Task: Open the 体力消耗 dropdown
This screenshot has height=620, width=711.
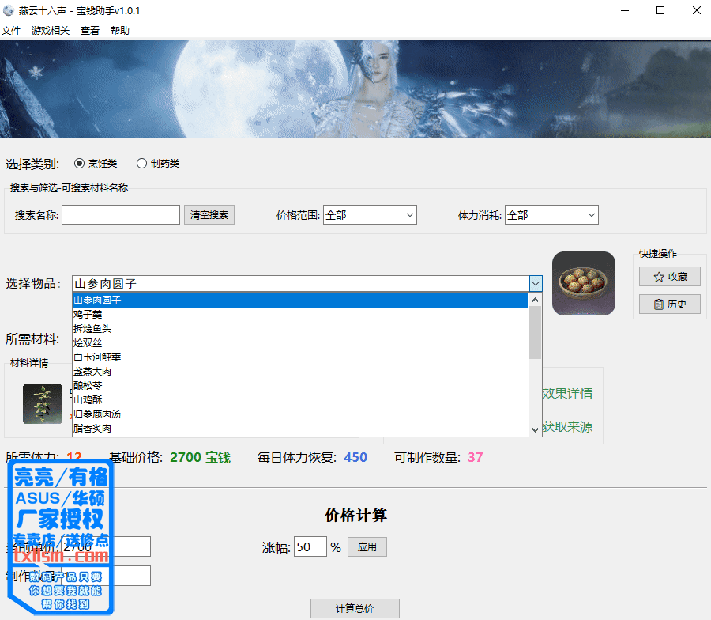Action: (x=551, y=214)
